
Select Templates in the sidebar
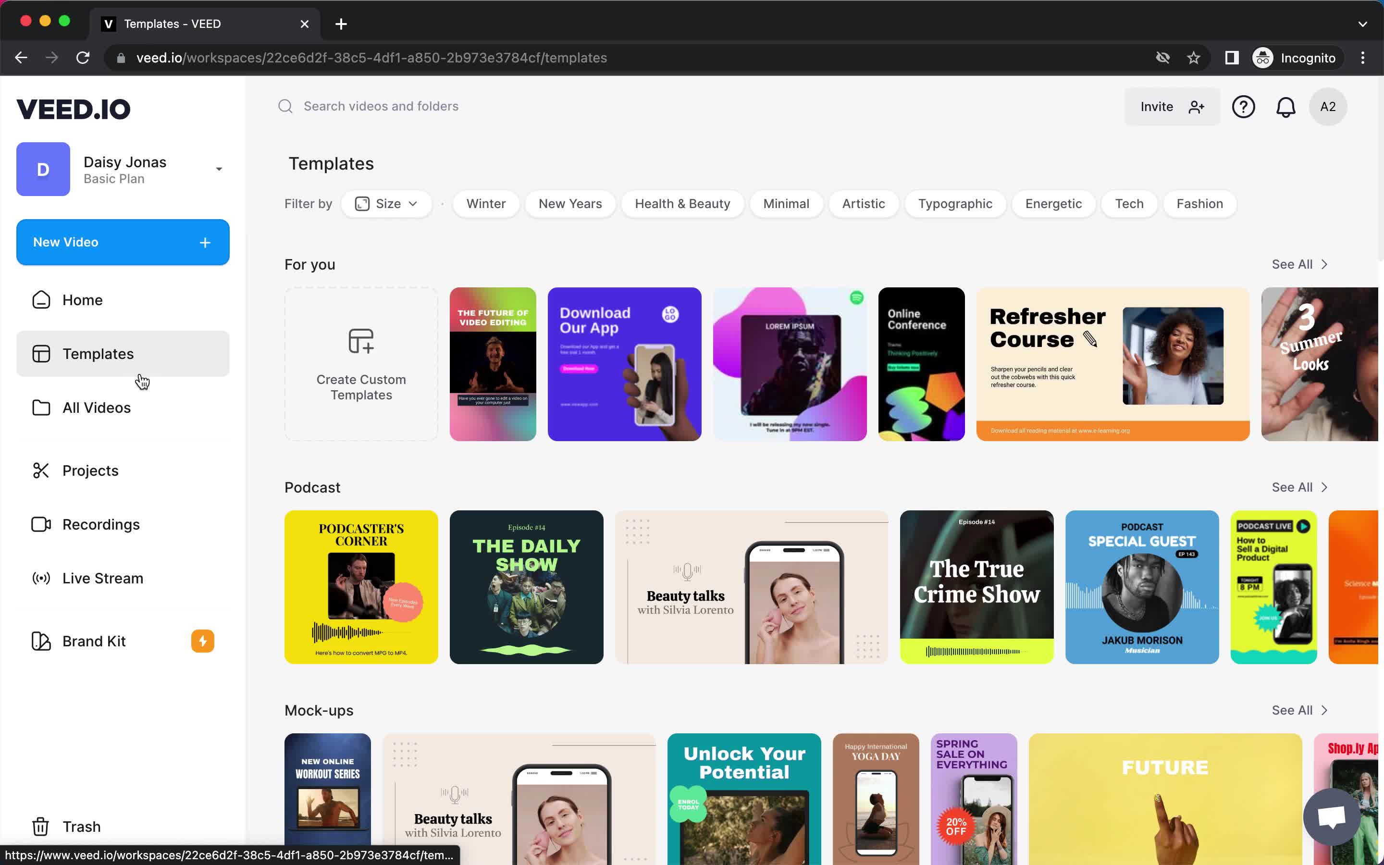point(123,354)
